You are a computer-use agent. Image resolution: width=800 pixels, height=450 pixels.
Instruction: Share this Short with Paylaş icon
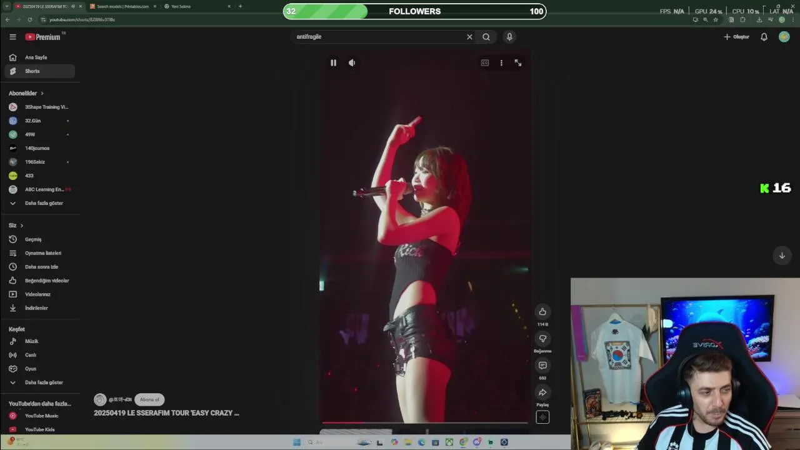542,392
